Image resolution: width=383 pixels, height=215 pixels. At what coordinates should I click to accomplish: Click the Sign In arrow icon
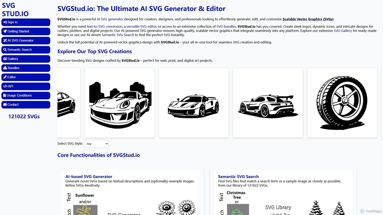pos(5,22)
